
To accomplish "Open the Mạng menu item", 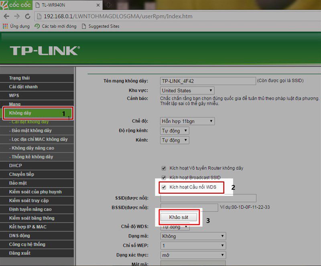I will (37, 104).
